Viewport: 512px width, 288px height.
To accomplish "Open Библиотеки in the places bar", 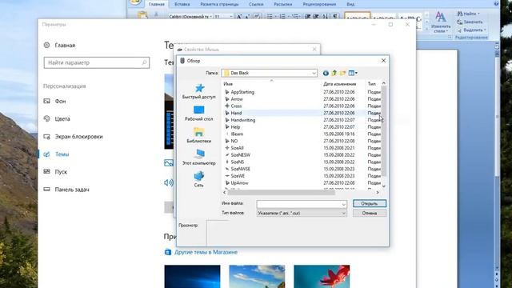I will click(199, 135).
